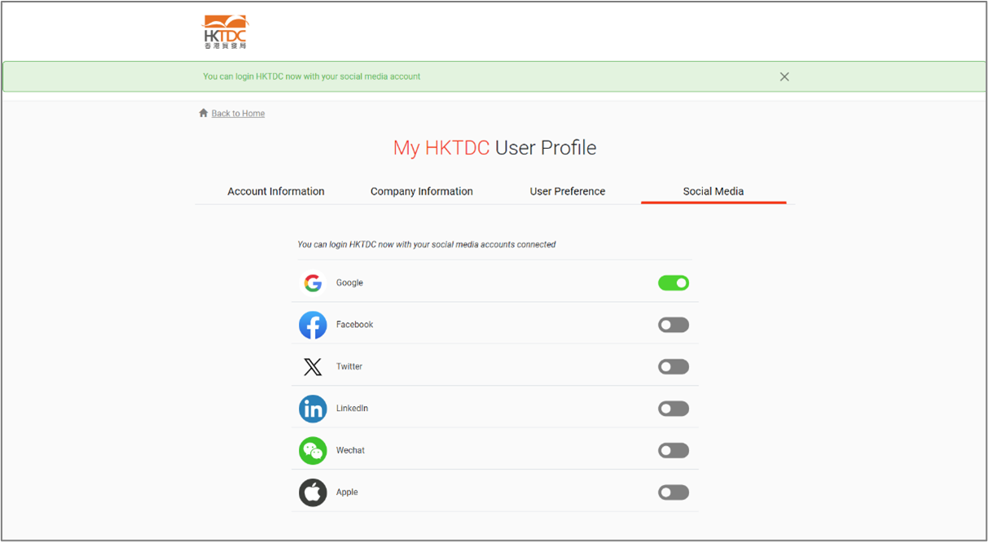Click the Twitter label text
Image resolution: width=988 pixels, height=542 pixels.
coord(349,367)
